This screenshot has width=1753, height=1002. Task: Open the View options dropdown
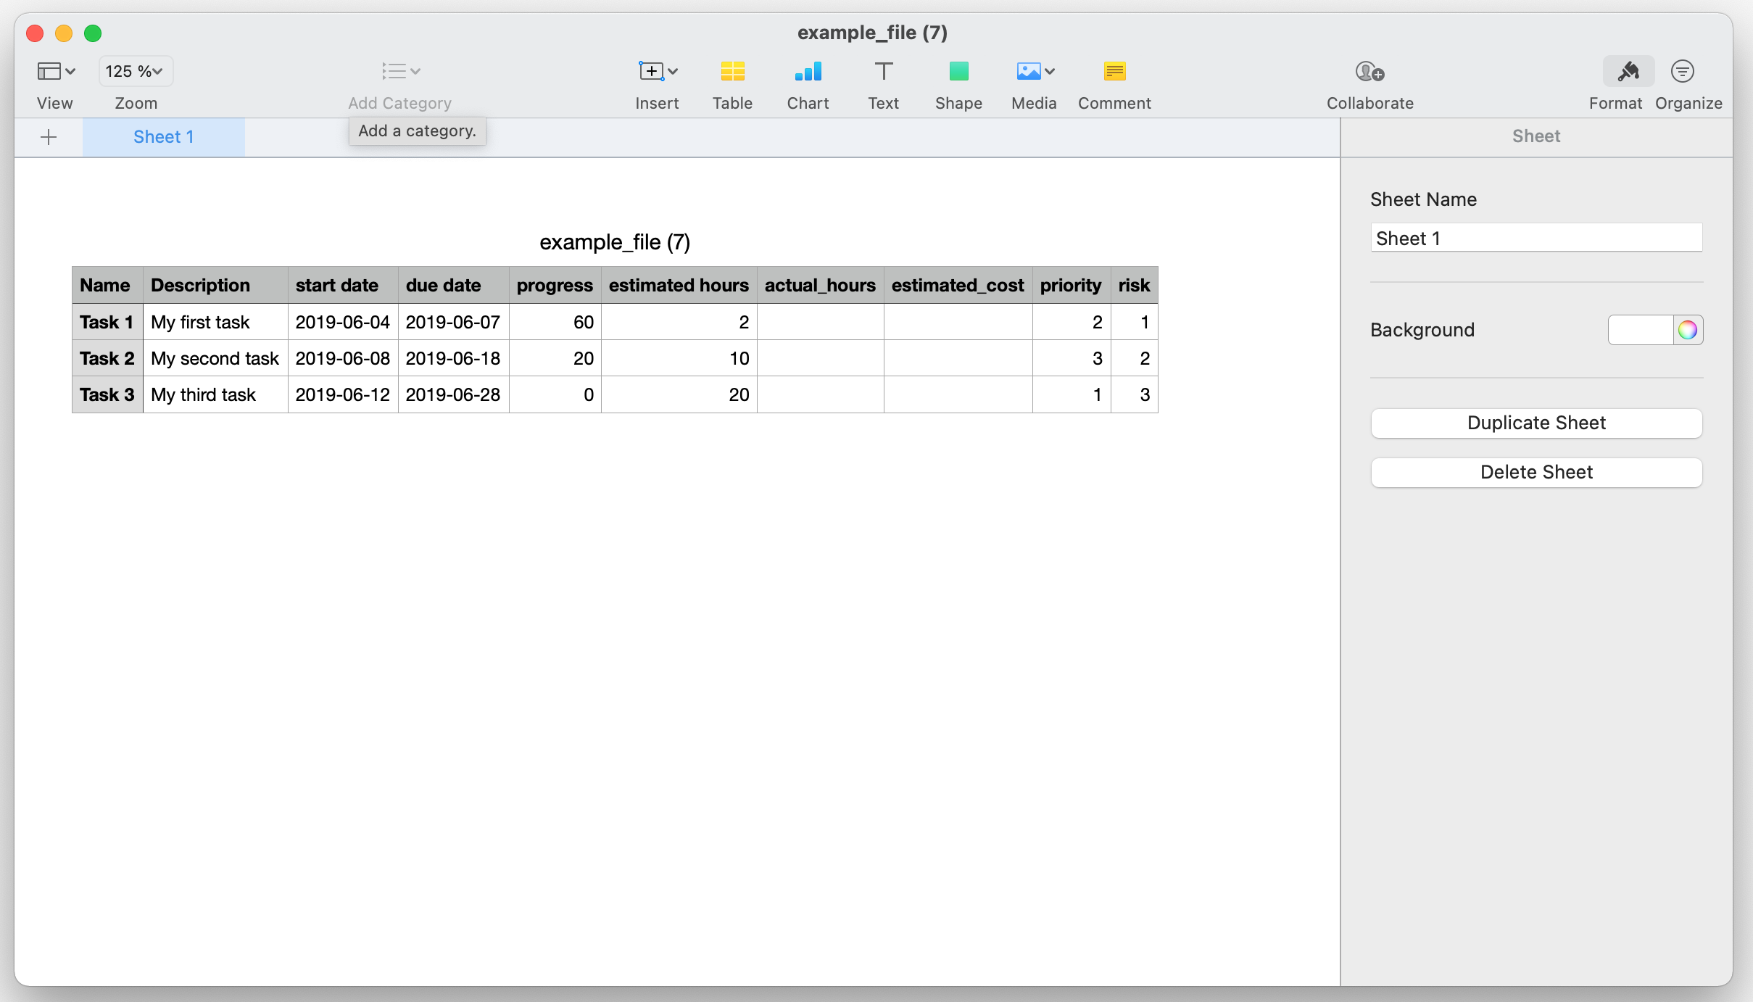click(x=55, y=70)
